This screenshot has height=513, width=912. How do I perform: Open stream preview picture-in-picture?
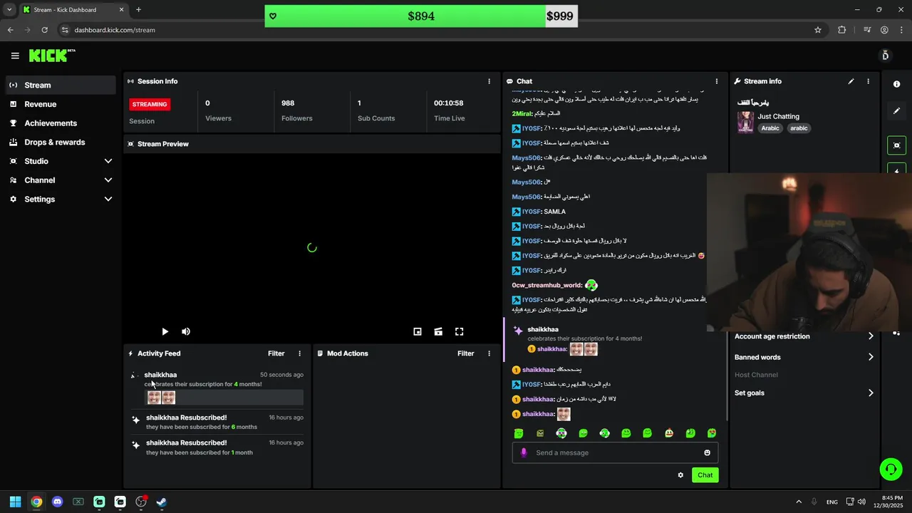[418, 331]
